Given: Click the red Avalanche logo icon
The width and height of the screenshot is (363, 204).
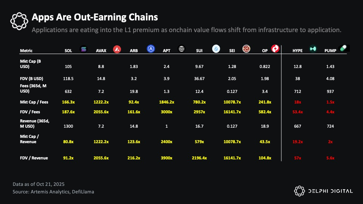Looking at the screenshot, I should click(x=117, y=49).
